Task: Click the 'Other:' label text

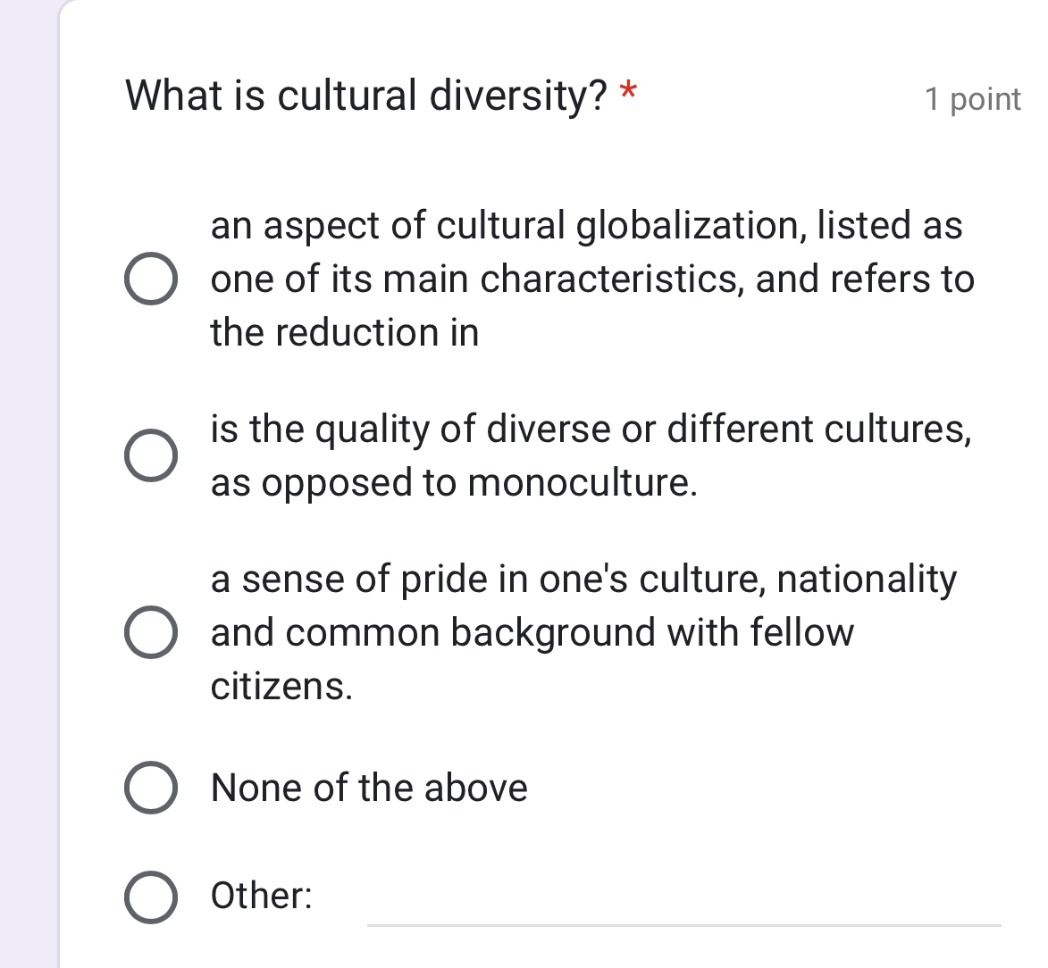Action: coord(259,896)
